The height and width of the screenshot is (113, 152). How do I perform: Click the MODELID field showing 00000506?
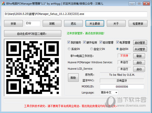coord(122,87)
